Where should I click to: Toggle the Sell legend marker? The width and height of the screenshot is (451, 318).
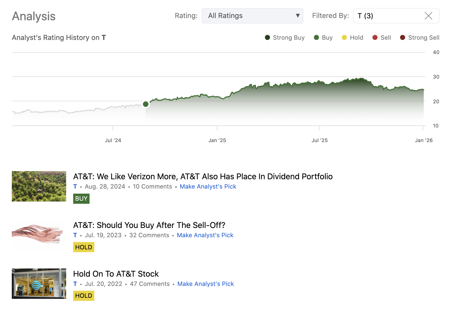click(x=375, y=38)
